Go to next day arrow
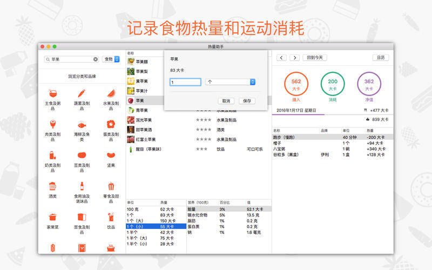 coord(294,58)
